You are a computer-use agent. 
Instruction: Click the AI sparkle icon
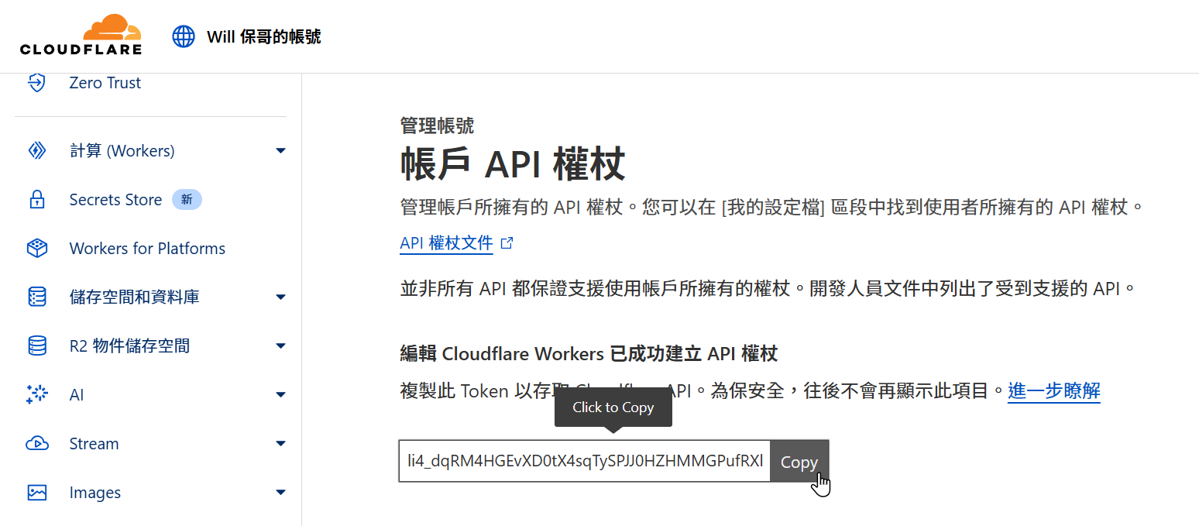point(37,394)
